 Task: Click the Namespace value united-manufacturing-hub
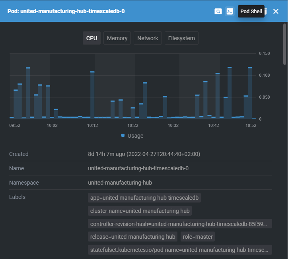(x=120, y=183)
